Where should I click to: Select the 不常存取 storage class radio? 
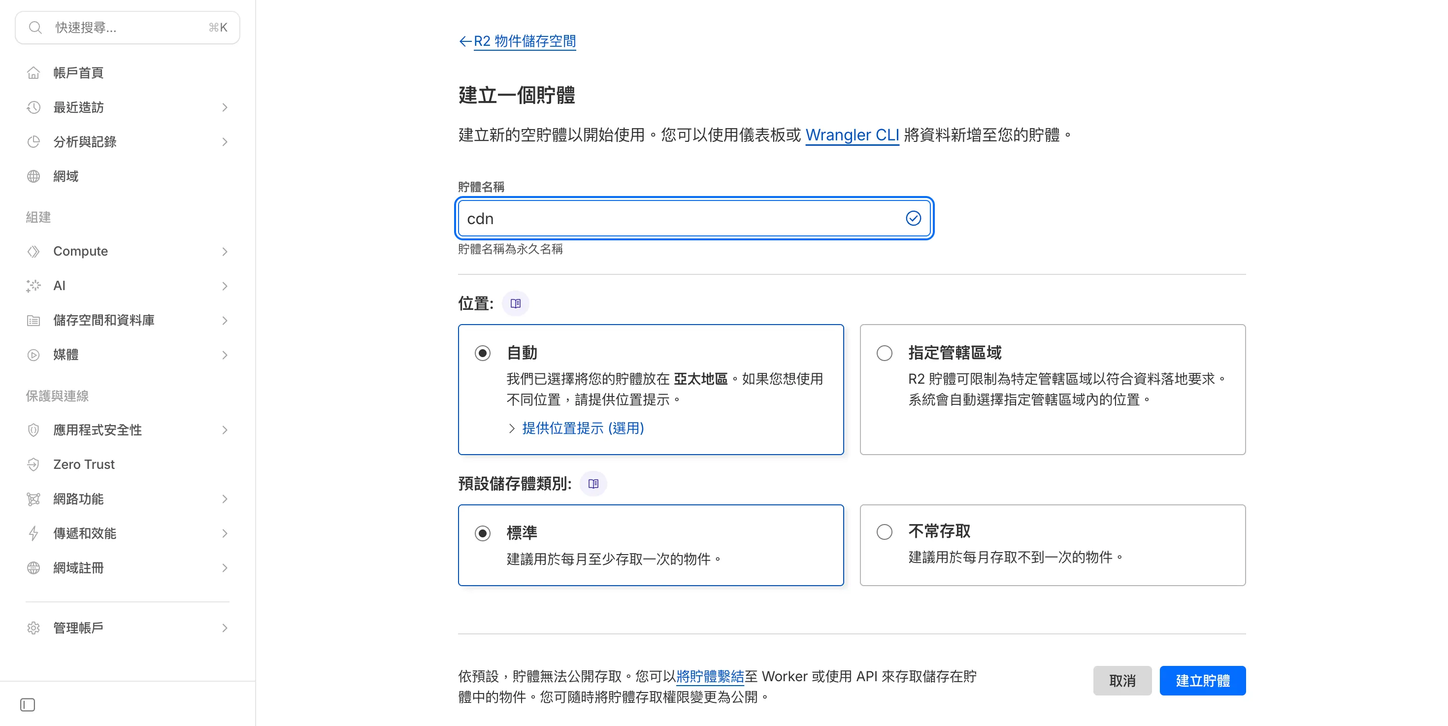point(884,531)
